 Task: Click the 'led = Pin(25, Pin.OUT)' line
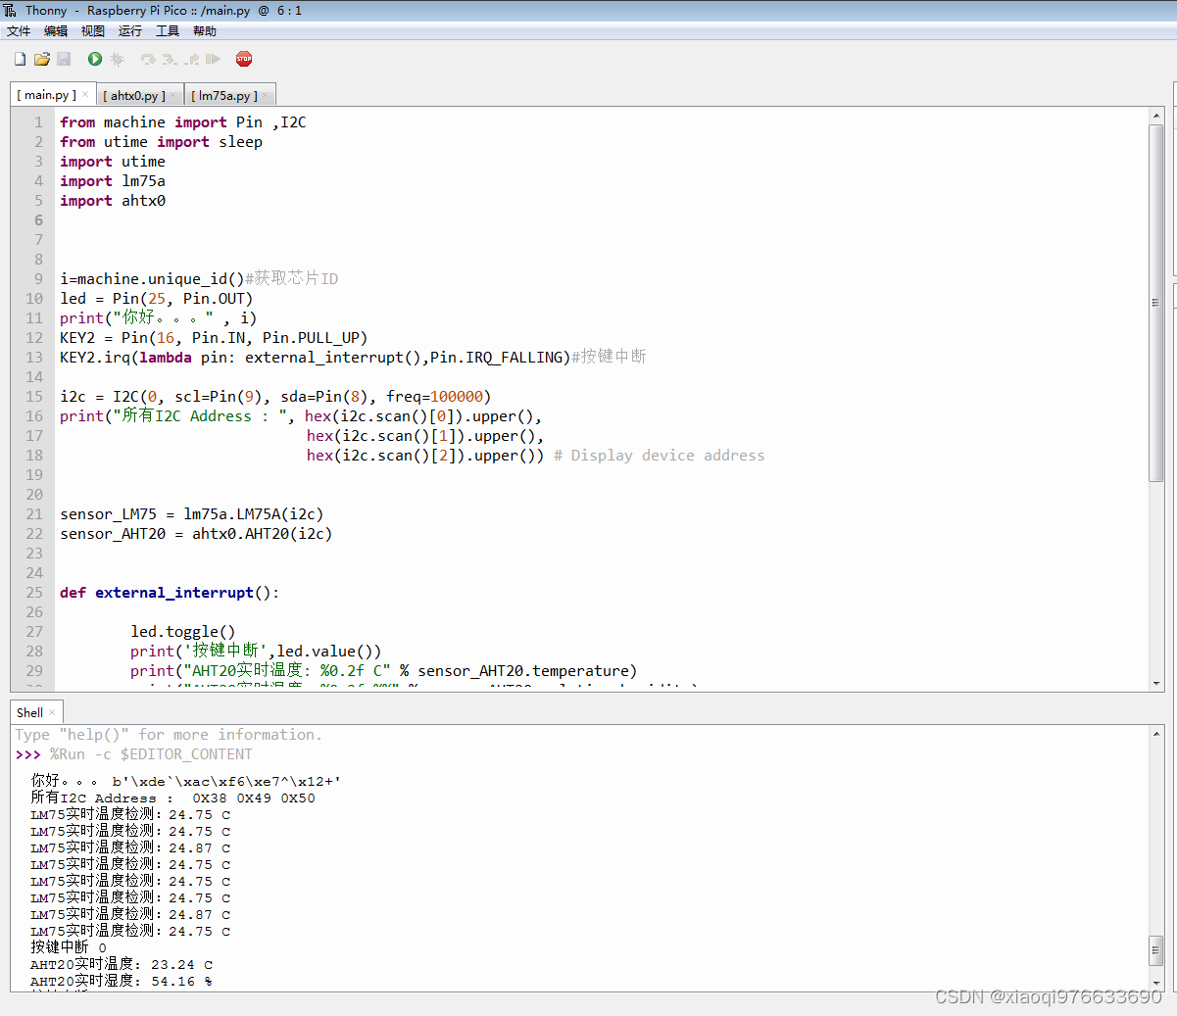[157, 299]
